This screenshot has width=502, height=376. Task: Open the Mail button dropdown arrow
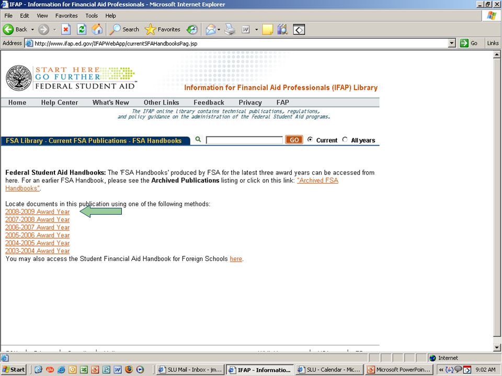point(219,29)
